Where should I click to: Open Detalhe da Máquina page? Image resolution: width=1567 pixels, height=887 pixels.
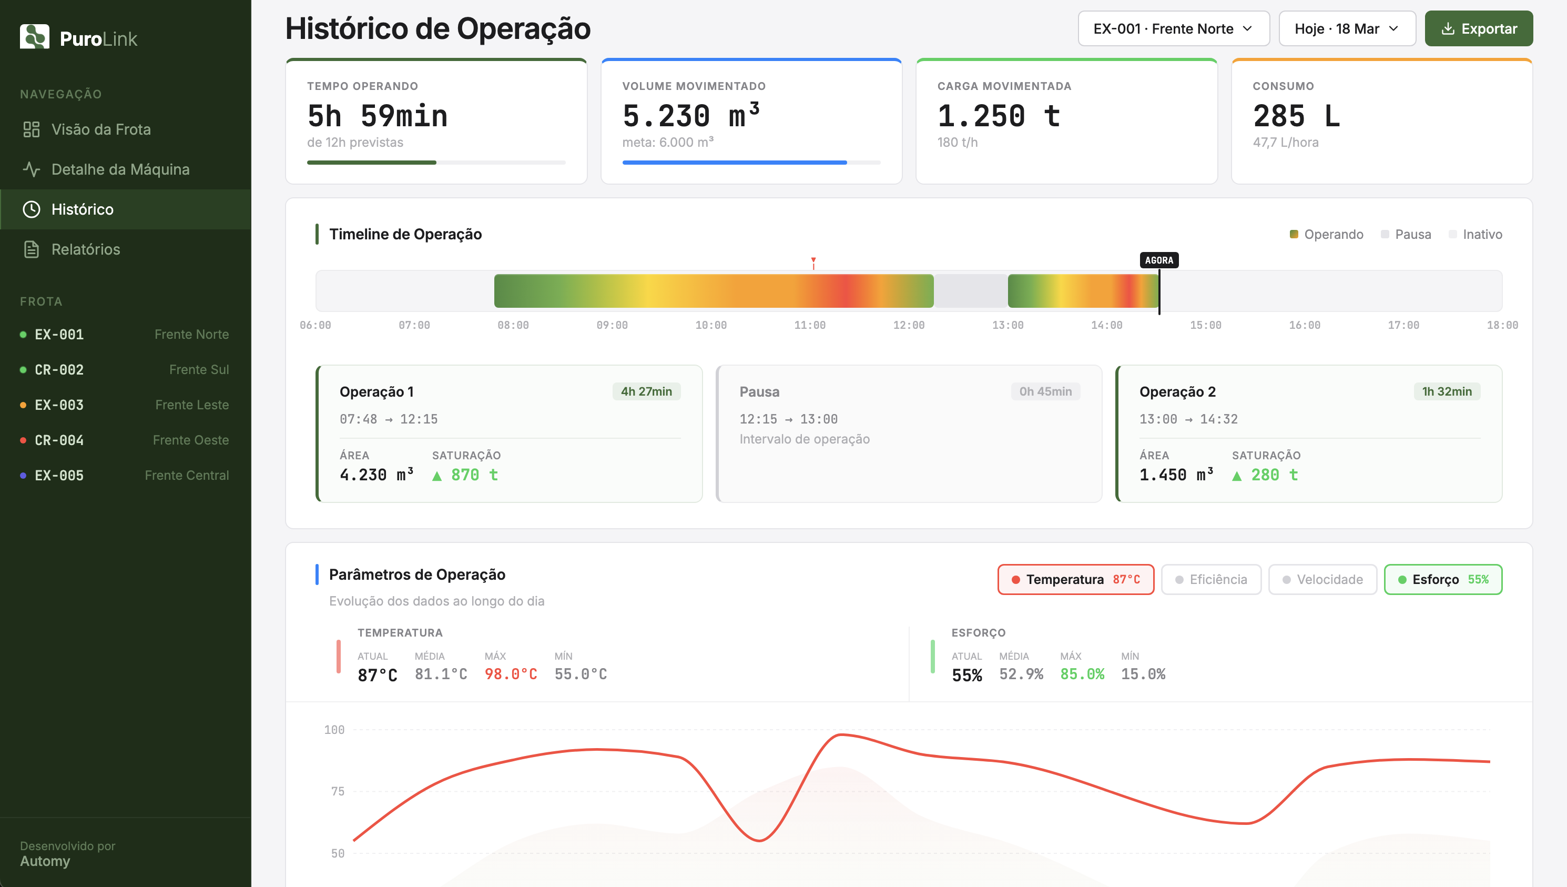pos(125,169)
